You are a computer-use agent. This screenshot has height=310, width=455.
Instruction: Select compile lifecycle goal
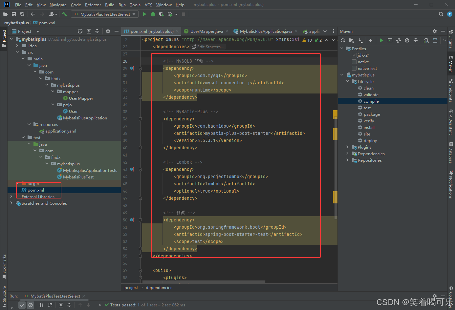[x=371, y=101]
